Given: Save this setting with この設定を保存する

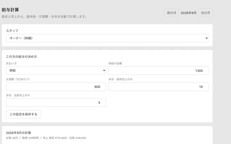Looking at the screenshot, I should (x=23, y=114).
